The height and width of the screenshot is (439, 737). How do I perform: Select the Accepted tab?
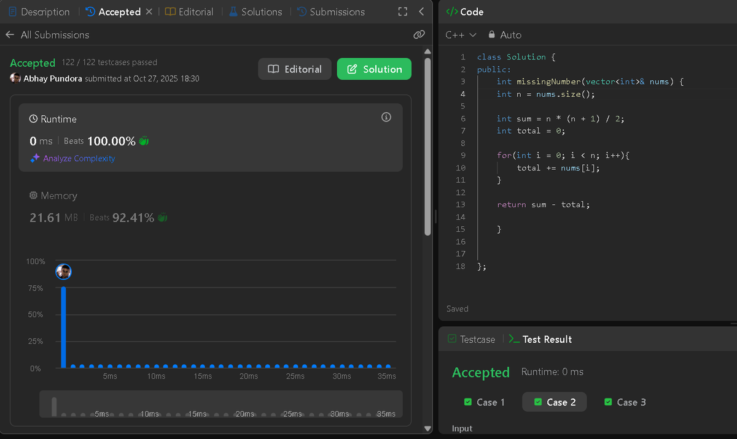(113, 12)
